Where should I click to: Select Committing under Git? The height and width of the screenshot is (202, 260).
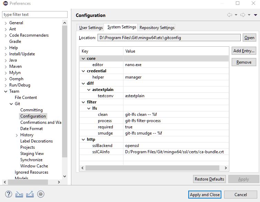coord(31,110)
